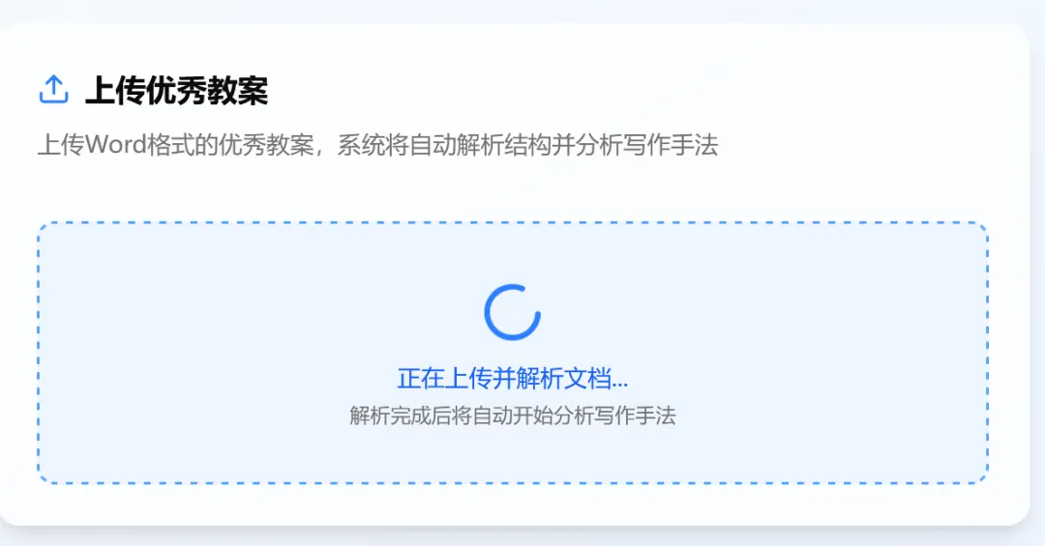Click the empty space above the spinner inside the upload zone
The height and width of the screenshot is (546, 1045).
[x=512, y=253]
